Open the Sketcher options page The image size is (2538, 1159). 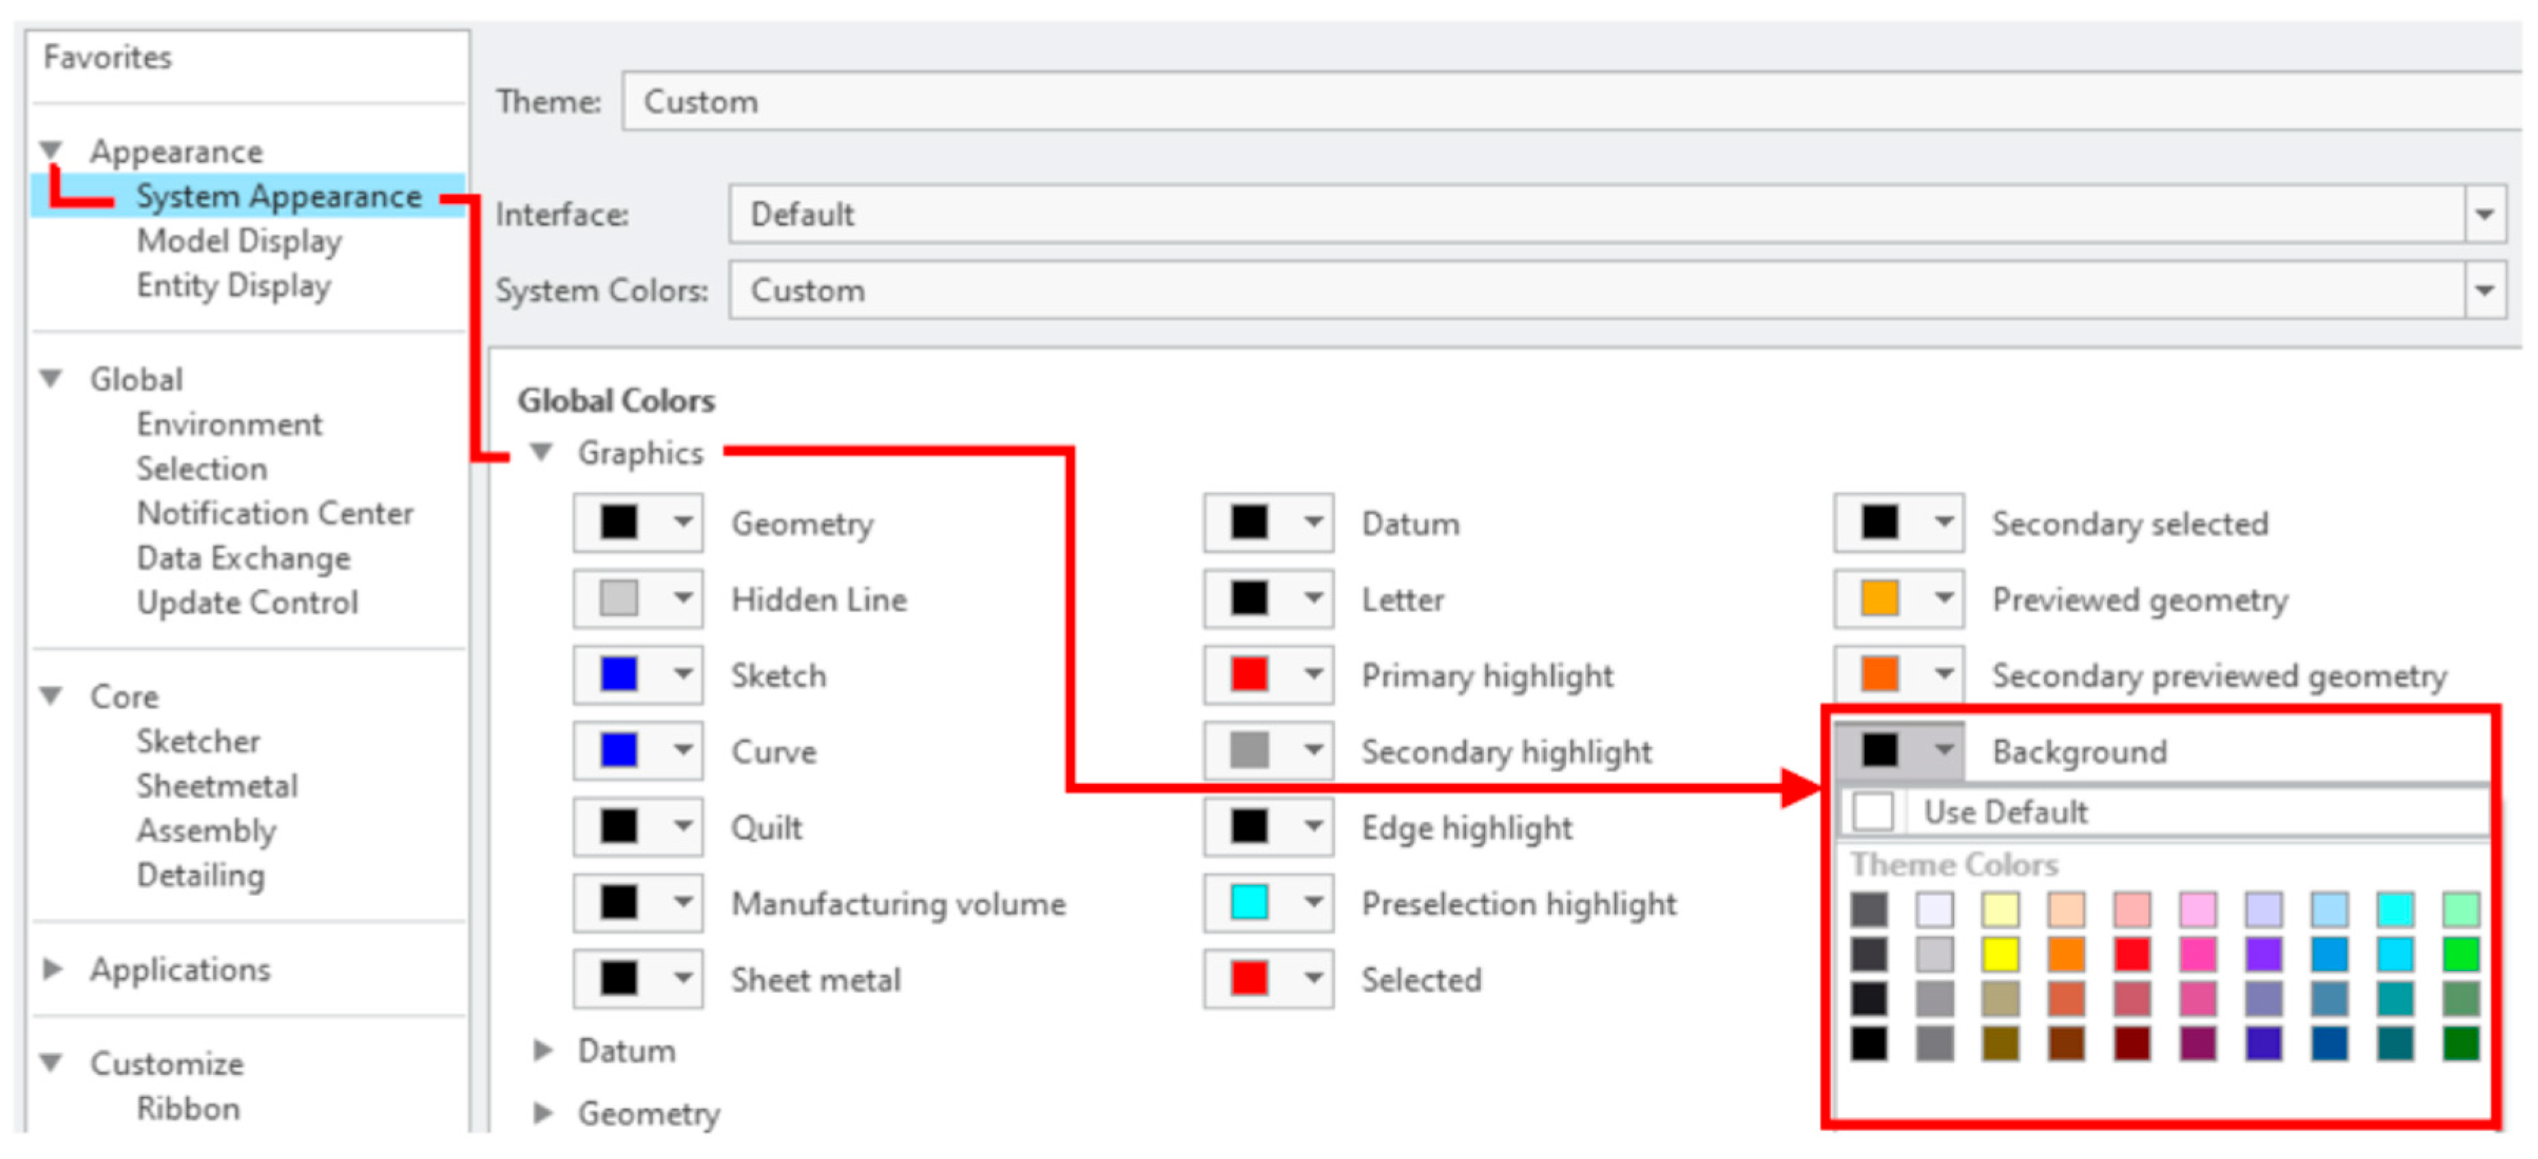(198, 742)
